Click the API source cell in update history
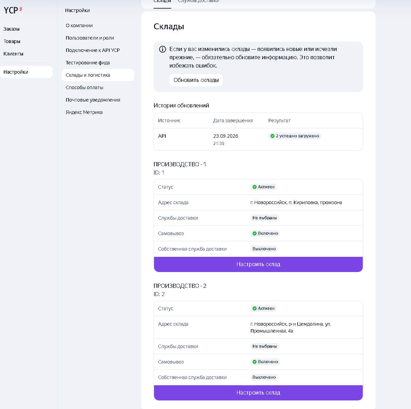The image size is (411, 409). 162,136
